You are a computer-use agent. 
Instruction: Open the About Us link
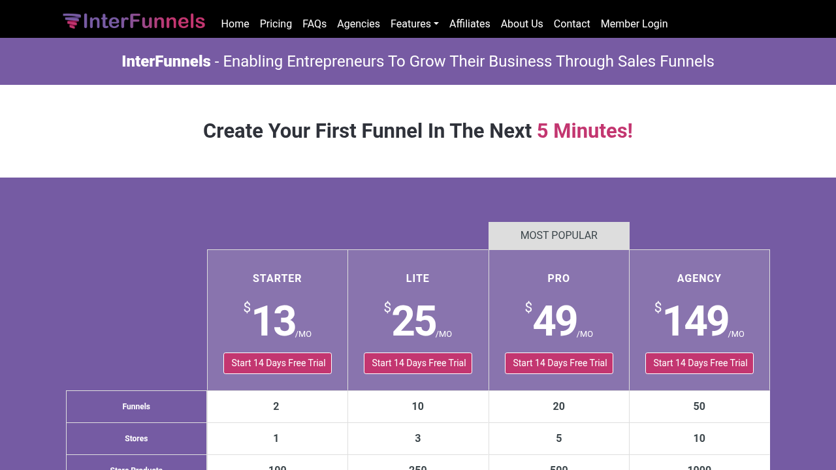tap(522, 23)
